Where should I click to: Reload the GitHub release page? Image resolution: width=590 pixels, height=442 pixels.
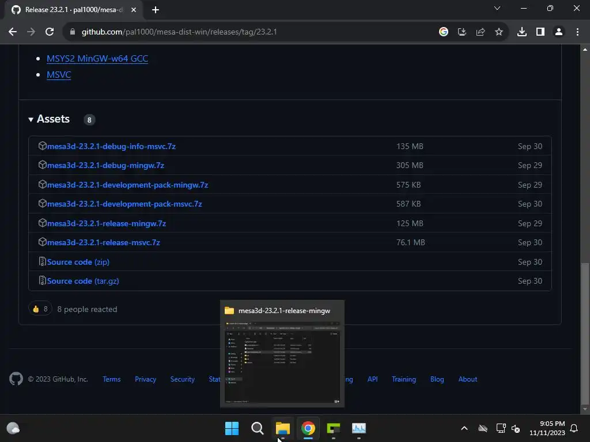coord(50,32)
